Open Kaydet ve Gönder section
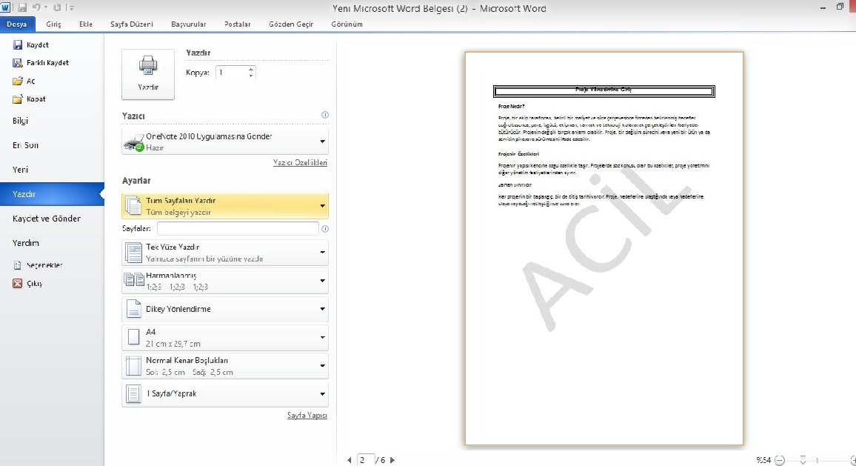This screenshot has height=466, width=856. tap(52, 219)
